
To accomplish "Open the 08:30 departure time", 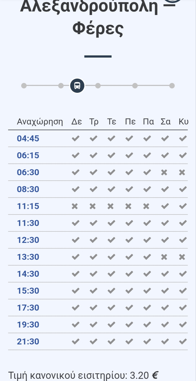I will [28, 189].
